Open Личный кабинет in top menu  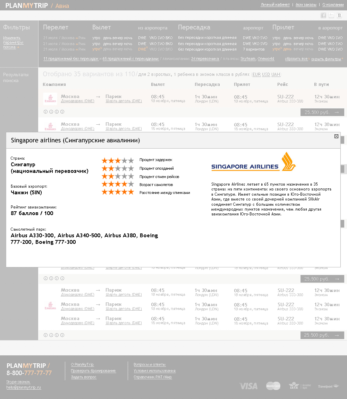click(275, 5)
